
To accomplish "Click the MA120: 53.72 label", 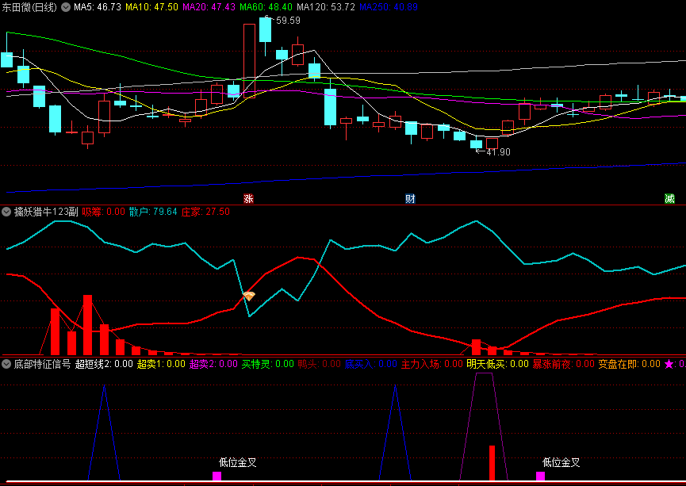I will tap(326, 7).
